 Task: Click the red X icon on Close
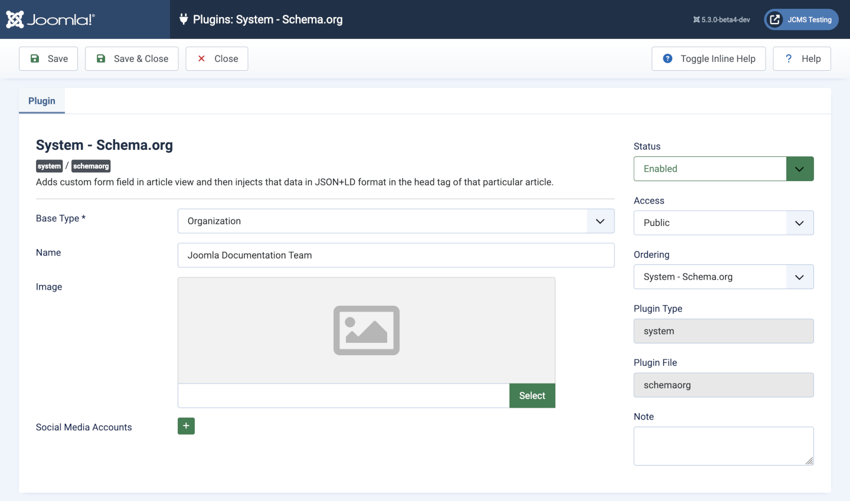pos(201,58)
